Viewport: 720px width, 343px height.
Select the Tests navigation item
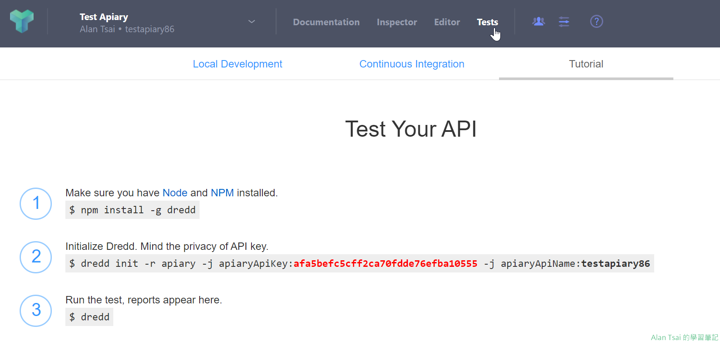click(x=487, y=22)
